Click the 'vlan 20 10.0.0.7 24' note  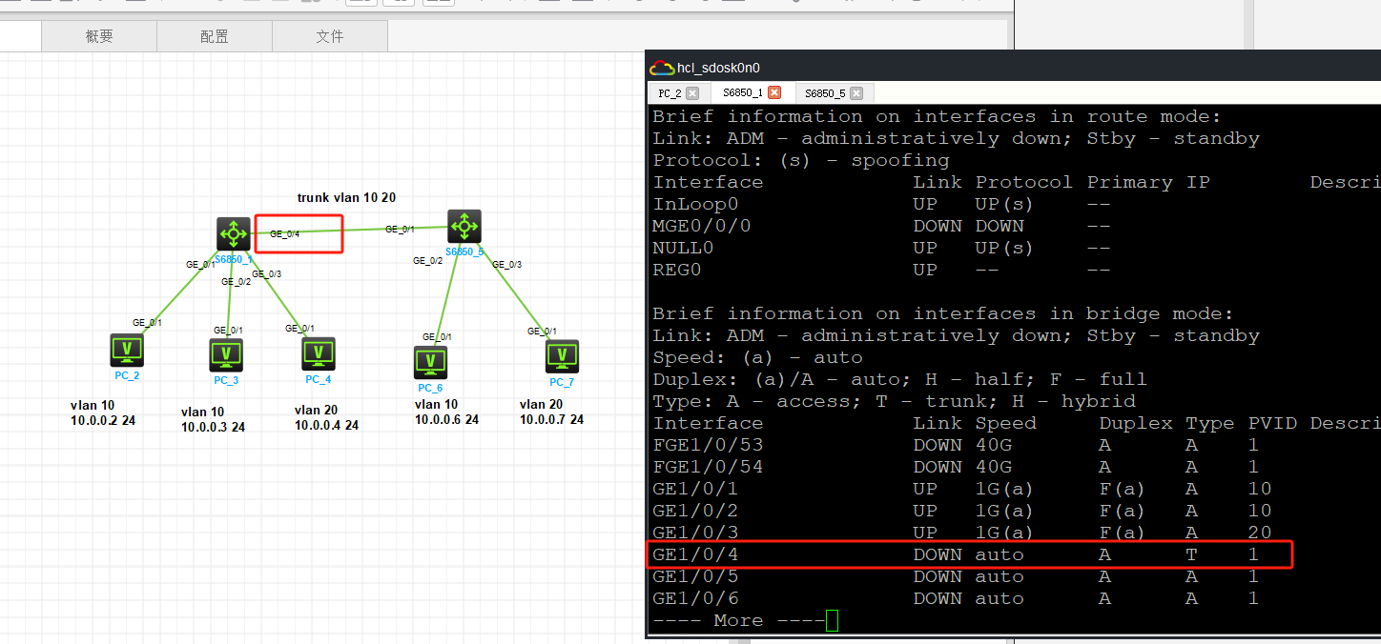pyautogui.click(x=551, y=413)
